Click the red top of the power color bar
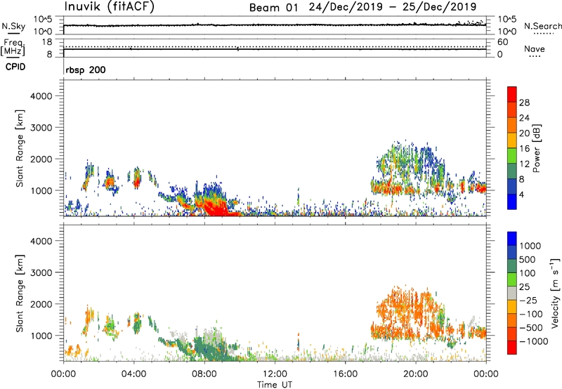 512,94
